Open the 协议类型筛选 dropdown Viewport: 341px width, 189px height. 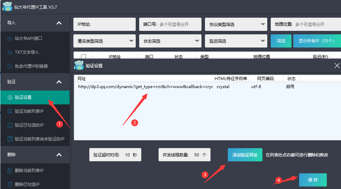click(236, 24)
